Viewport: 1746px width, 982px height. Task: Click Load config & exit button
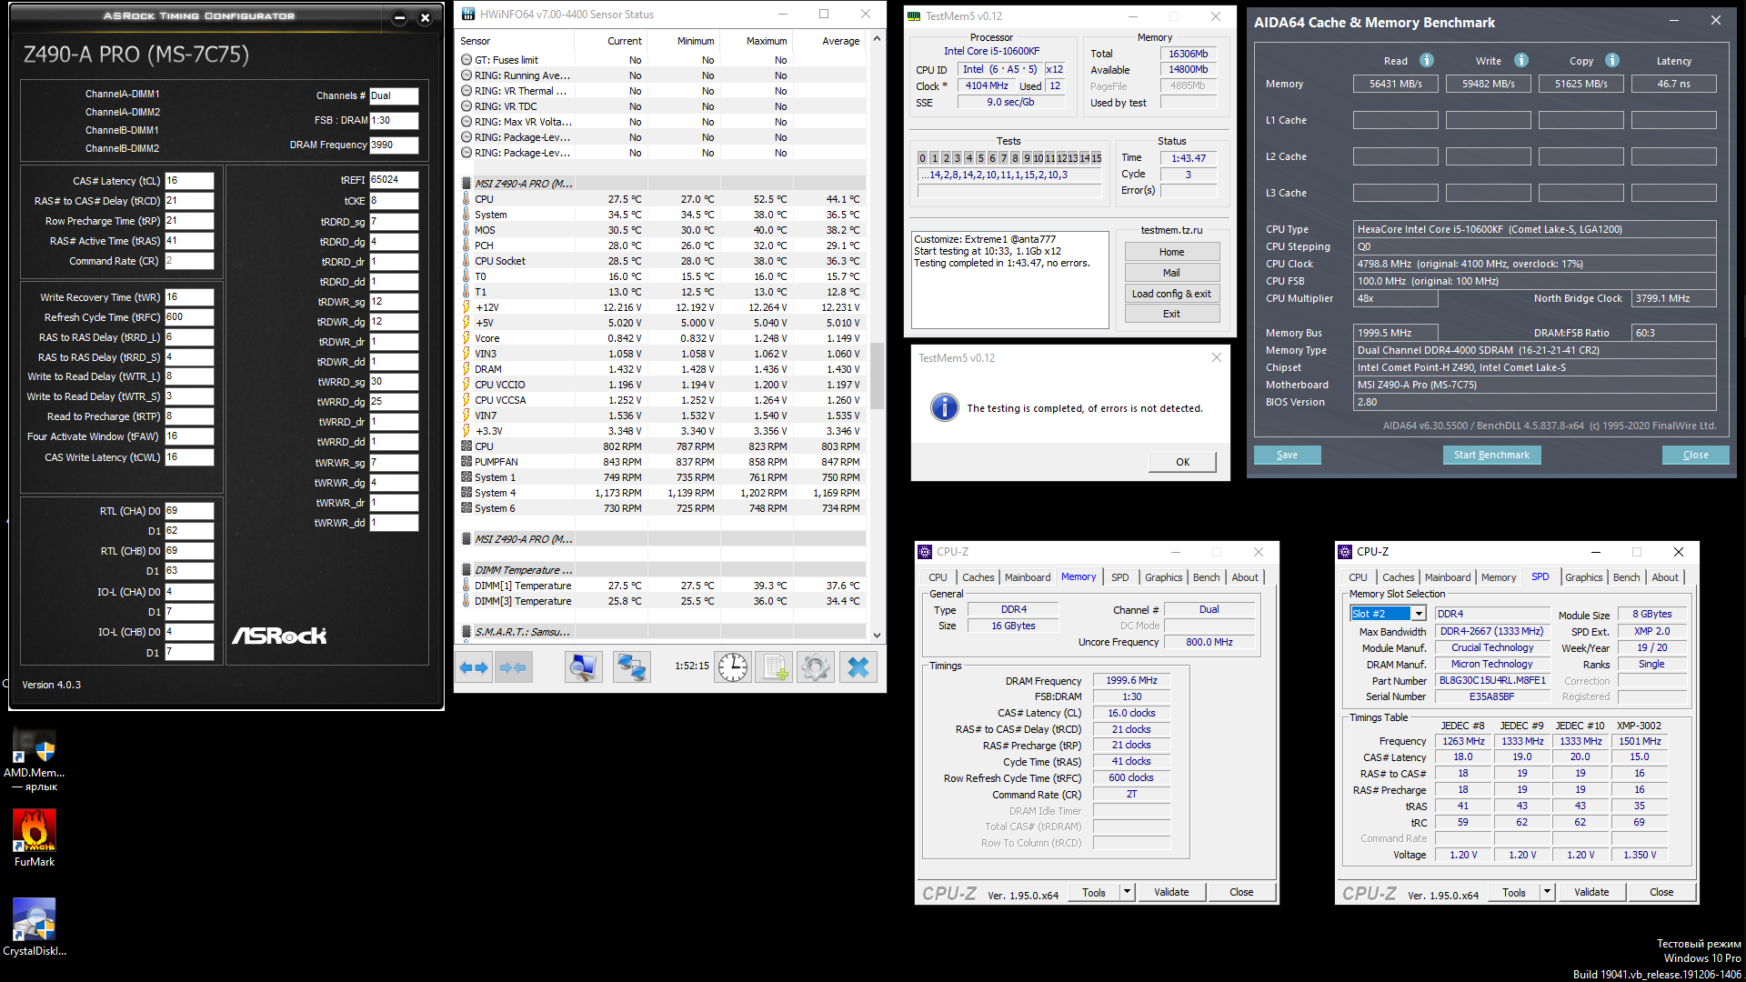click(1171, 294)
